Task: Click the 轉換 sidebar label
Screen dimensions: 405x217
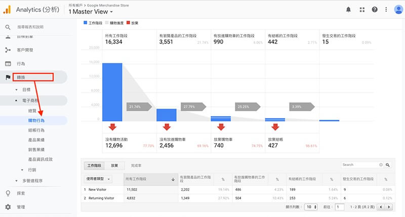Action: (x=21, y=77)
